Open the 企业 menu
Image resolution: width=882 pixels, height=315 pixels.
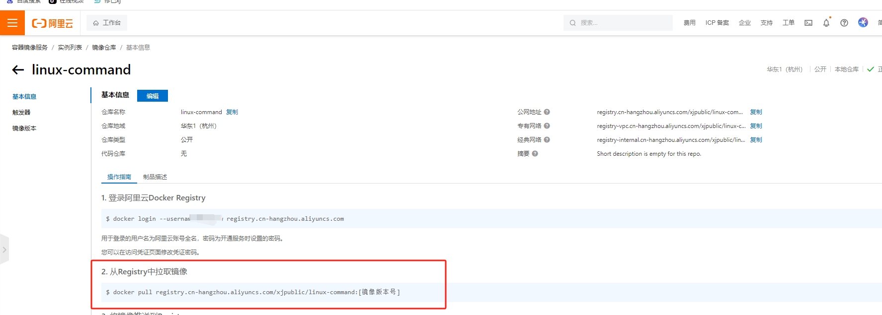[744, 23]
